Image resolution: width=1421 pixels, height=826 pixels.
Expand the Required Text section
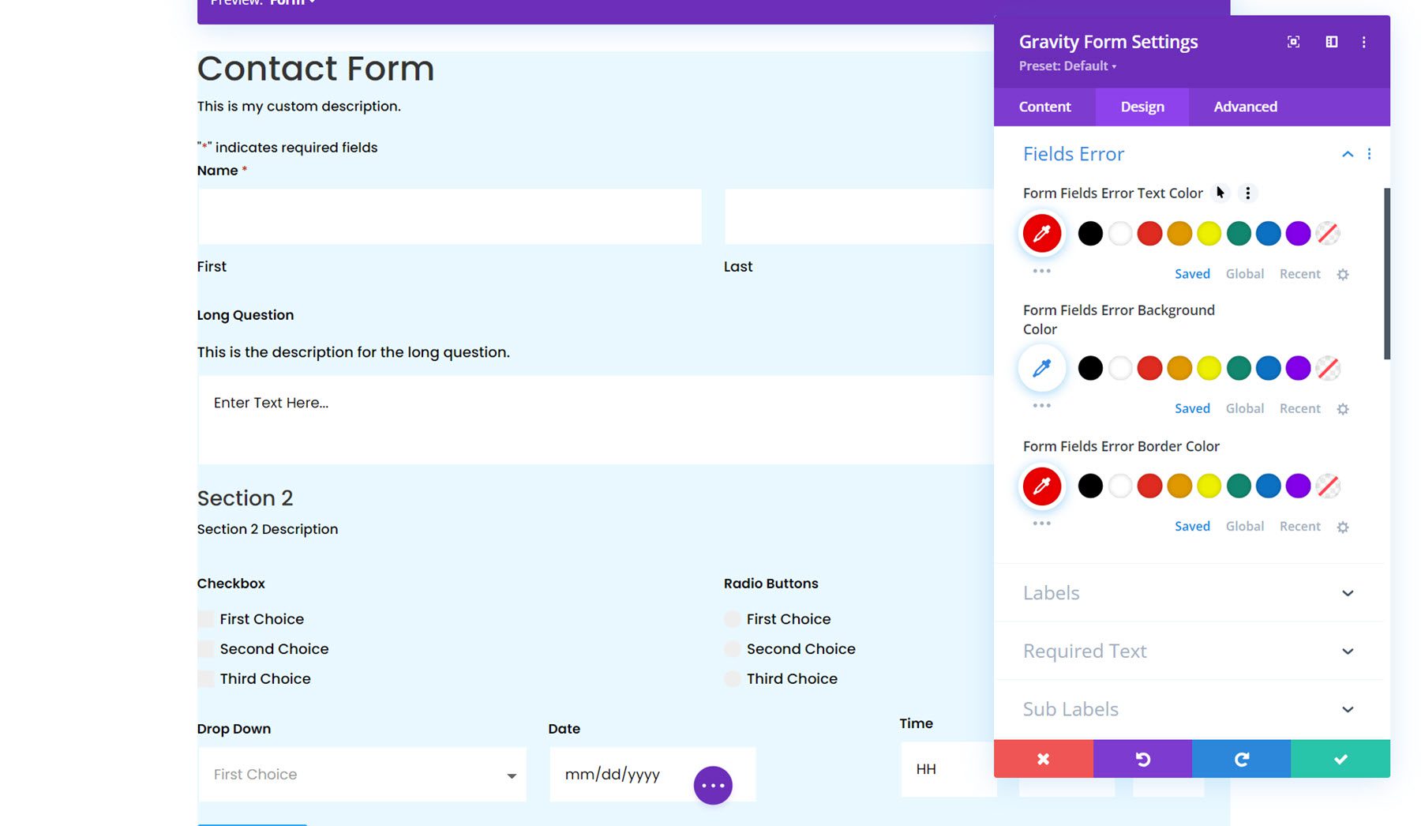point(1190,651)
